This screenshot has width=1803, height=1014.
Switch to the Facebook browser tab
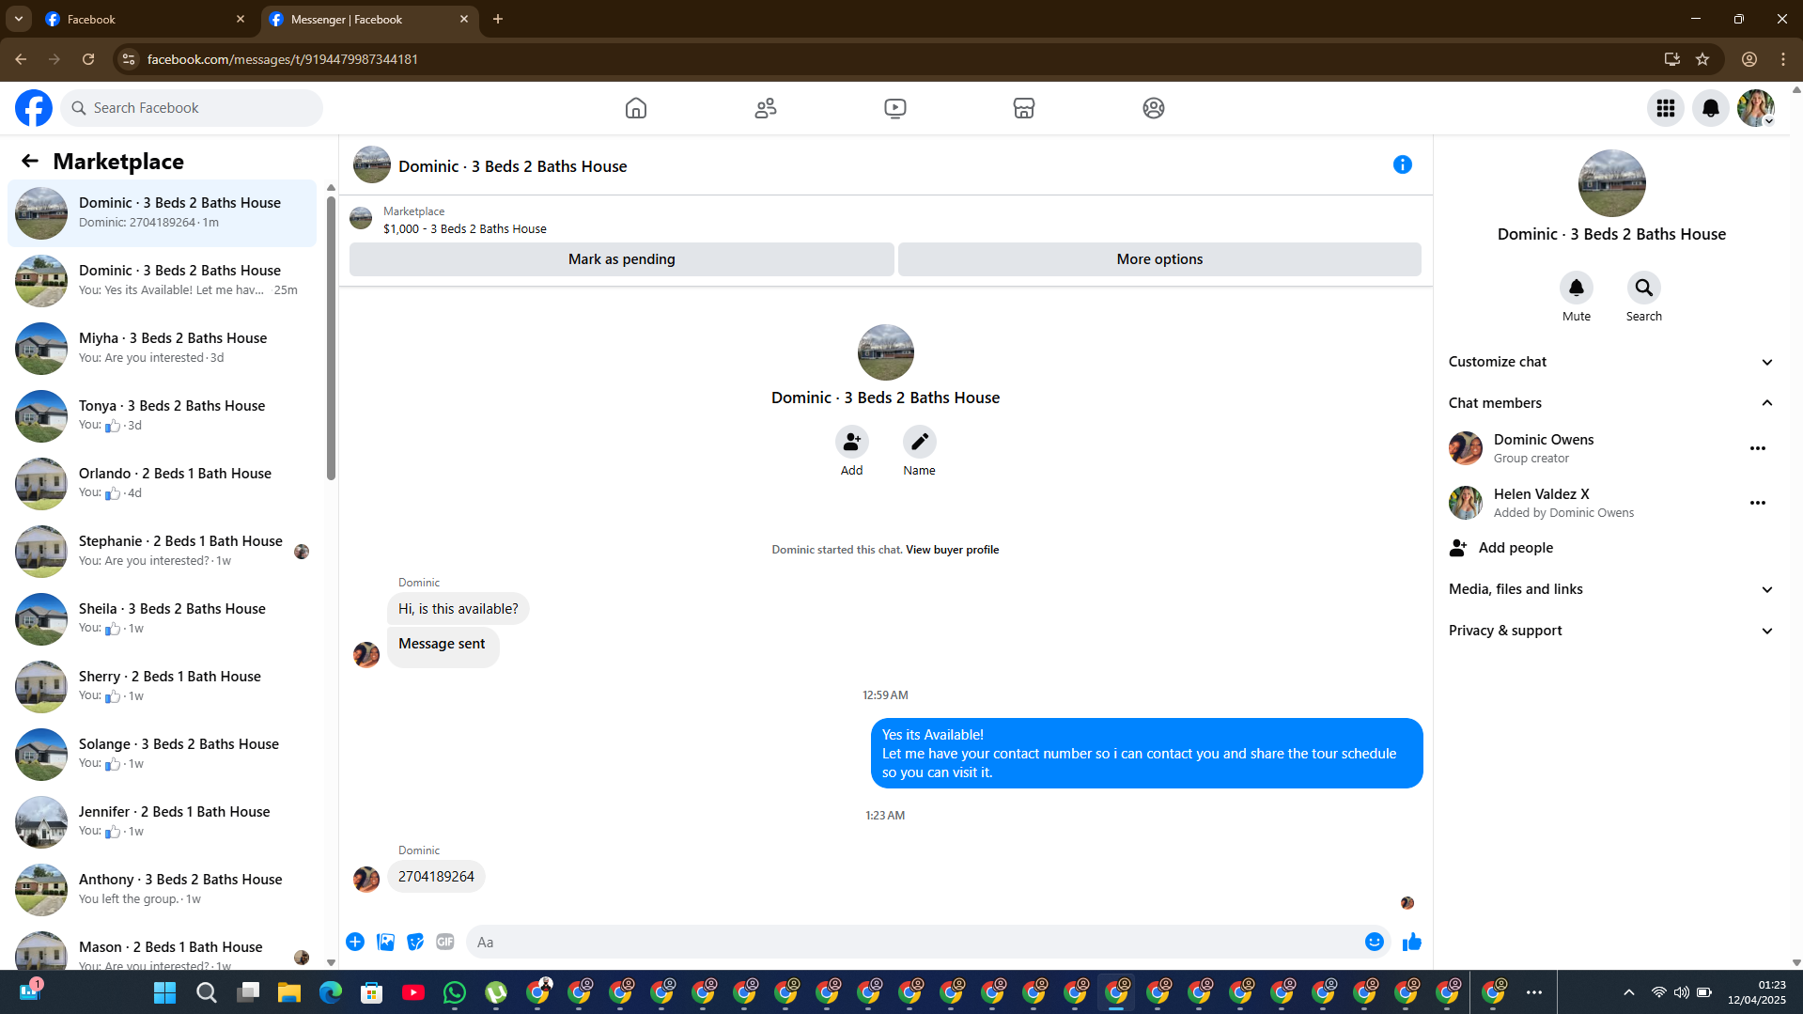tap(144, 19)
